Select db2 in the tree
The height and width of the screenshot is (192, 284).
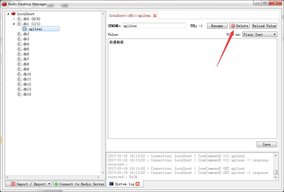(x=26, y=34)
